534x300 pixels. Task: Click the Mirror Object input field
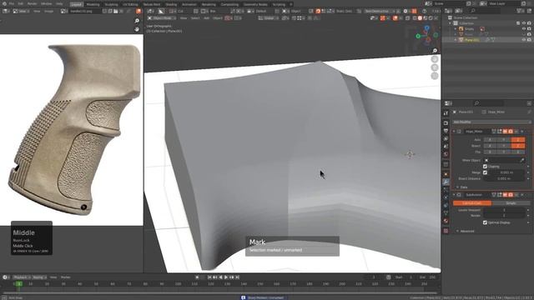504,160
